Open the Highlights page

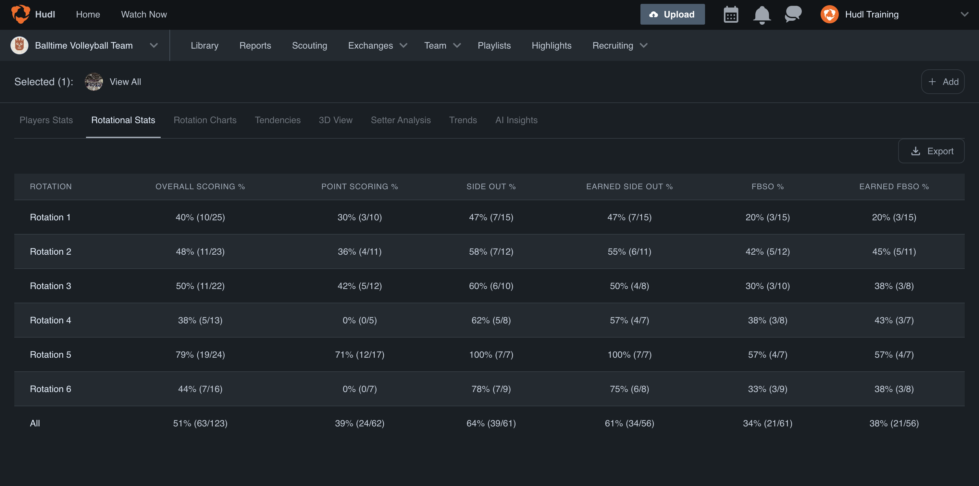tap(551, 46)
